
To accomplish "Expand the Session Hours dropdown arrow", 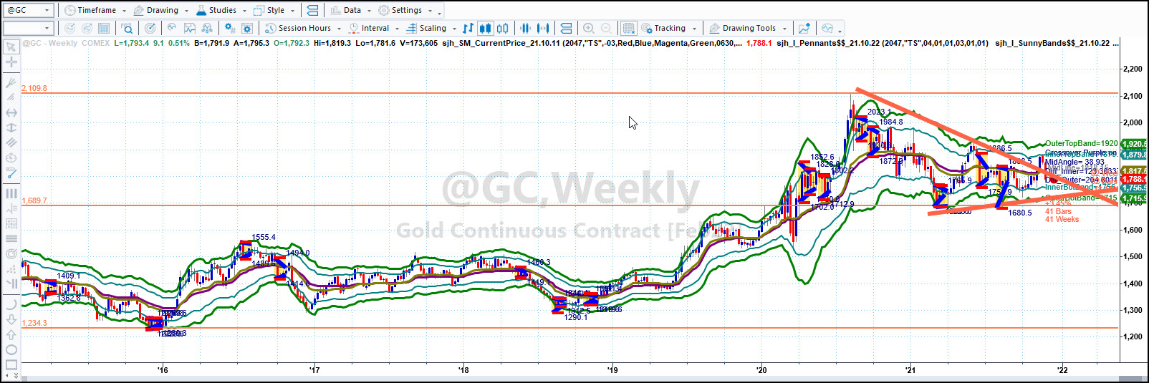I will click(x=339, y=29).
